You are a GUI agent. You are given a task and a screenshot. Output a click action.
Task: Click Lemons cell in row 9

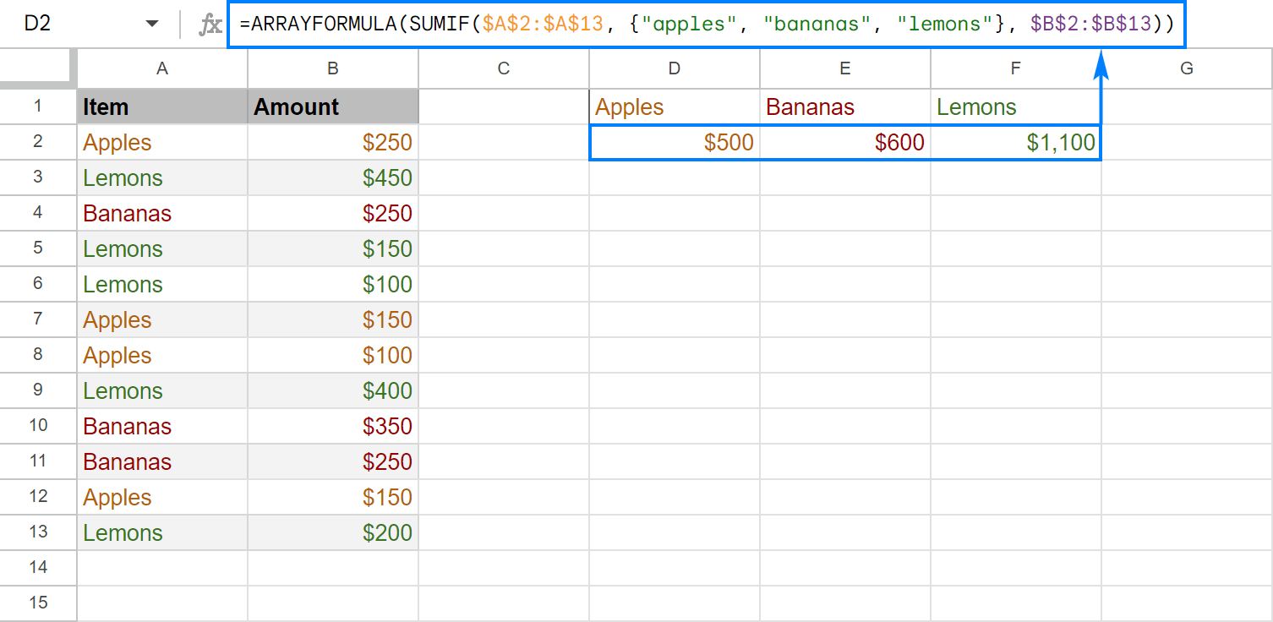(162, 390)
